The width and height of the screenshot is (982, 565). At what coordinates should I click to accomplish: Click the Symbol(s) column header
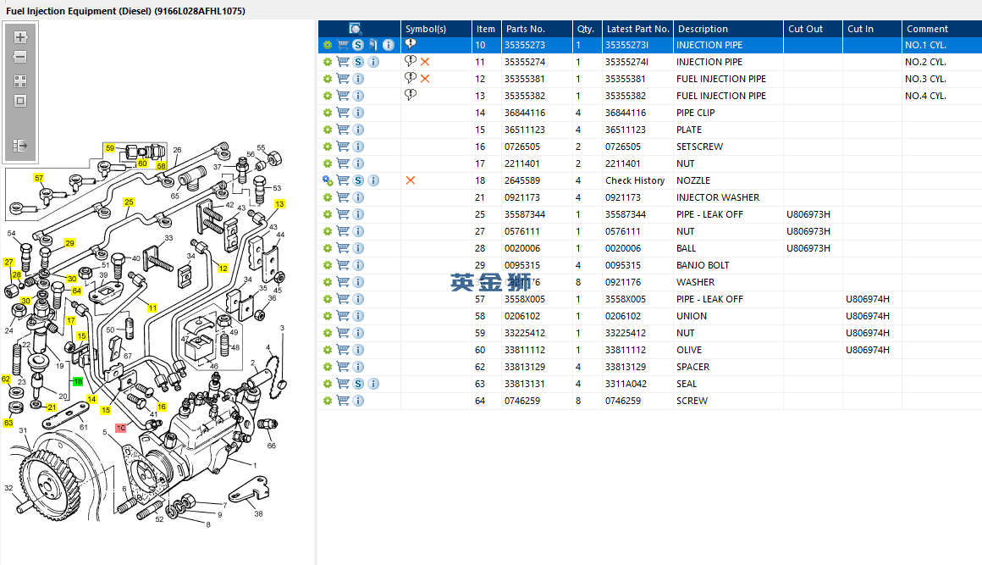[437, 29]
